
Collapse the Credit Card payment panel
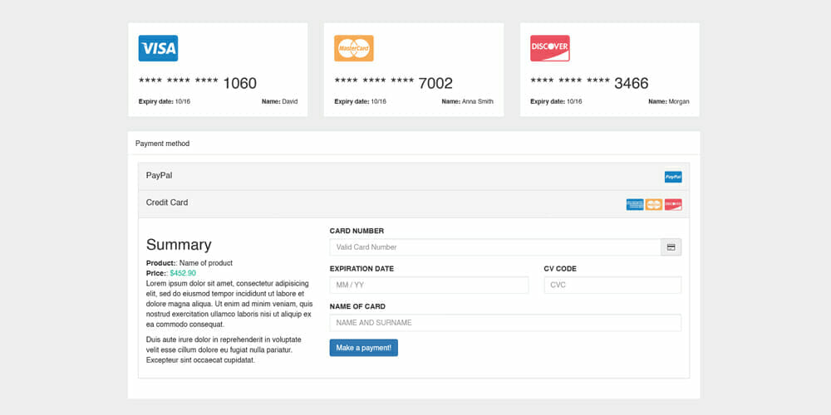point(167,203)
